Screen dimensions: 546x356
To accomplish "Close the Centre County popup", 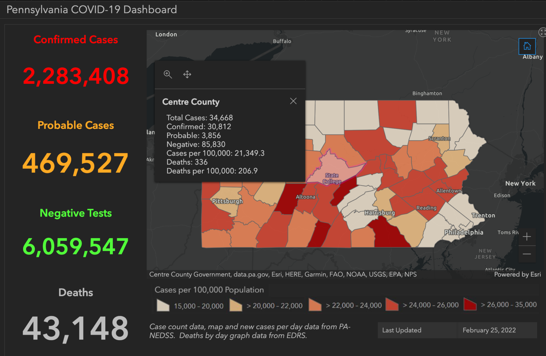I will coord(293,101).
